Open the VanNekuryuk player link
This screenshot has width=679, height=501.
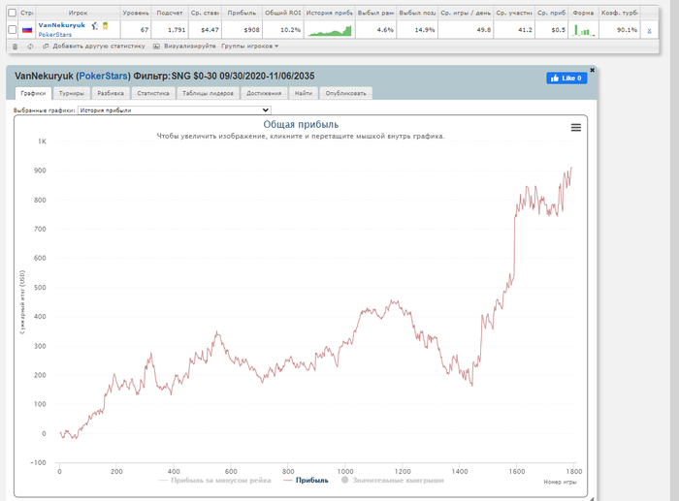[62, 25]
